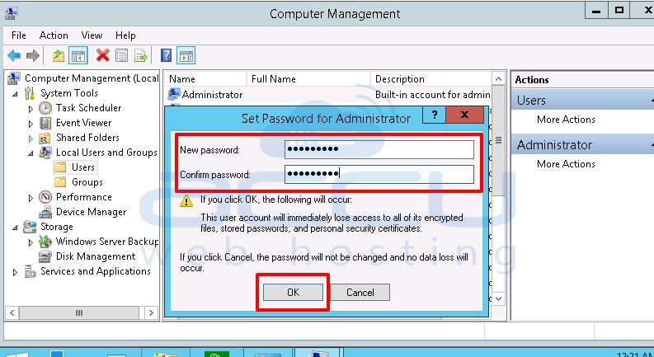Click dialog help question mark button
654x357 pixels.
coord(434,115)
